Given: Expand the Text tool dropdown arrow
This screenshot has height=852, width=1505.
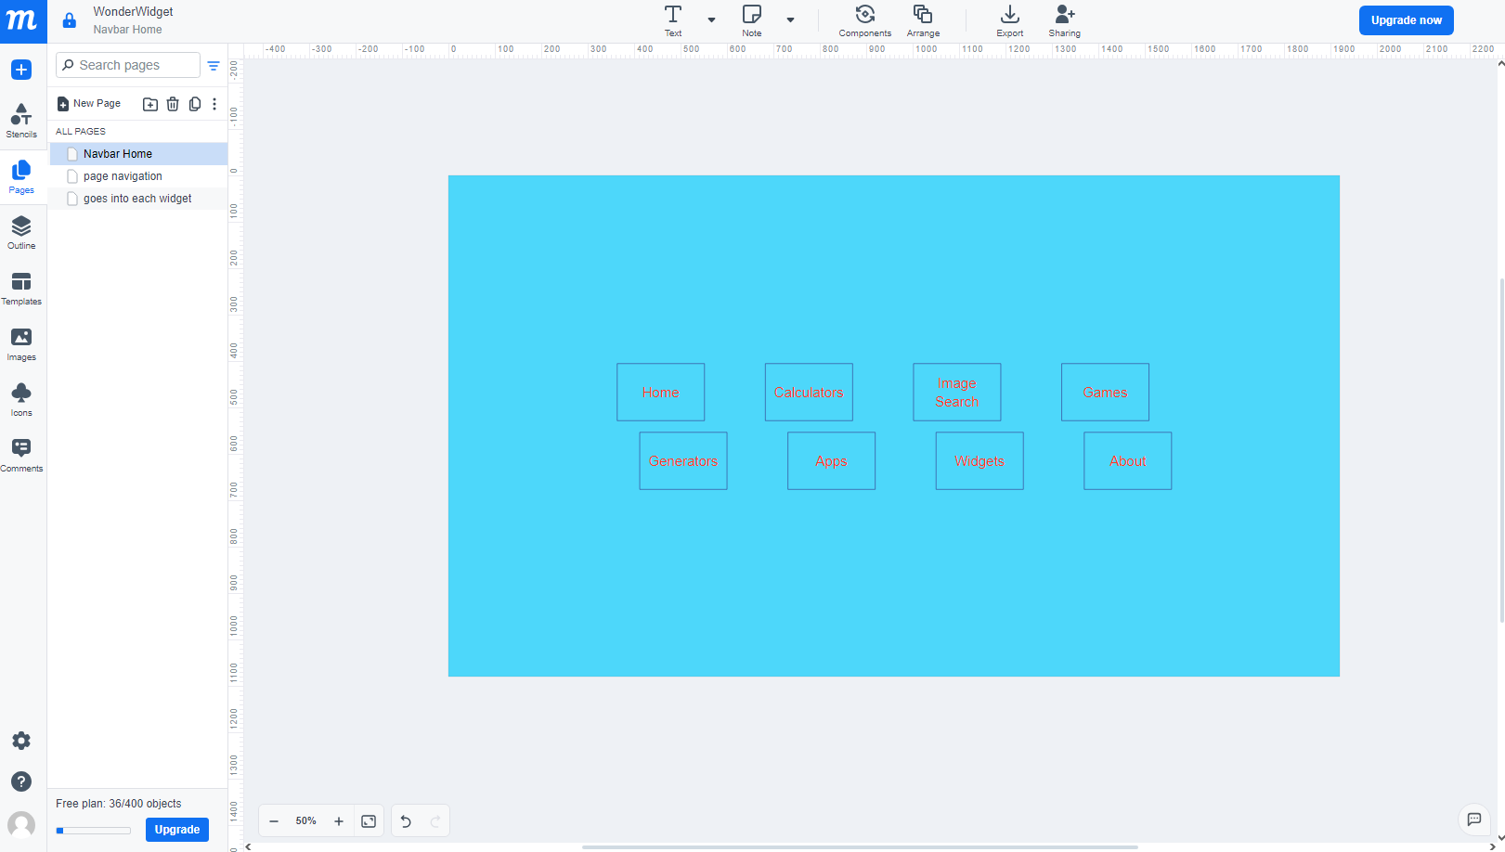Looking at the screenshot, I should [711, 19].
